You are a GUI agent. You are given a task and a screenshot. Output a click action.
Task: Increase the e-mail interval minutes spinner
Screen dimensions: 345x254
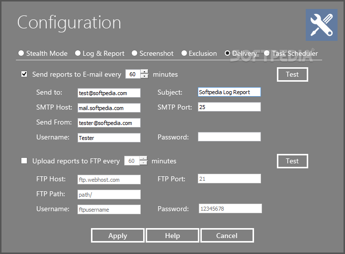(144, 72)
